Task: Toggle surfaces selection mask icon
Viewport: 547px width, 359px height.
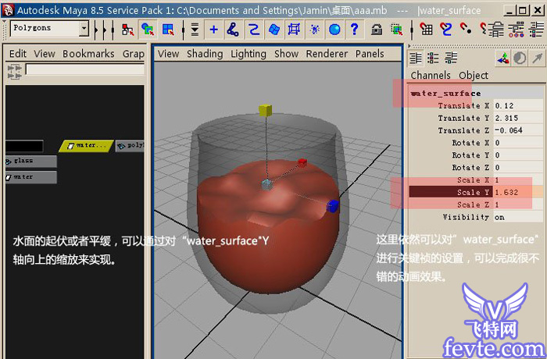Action: (x=273, y=30)
